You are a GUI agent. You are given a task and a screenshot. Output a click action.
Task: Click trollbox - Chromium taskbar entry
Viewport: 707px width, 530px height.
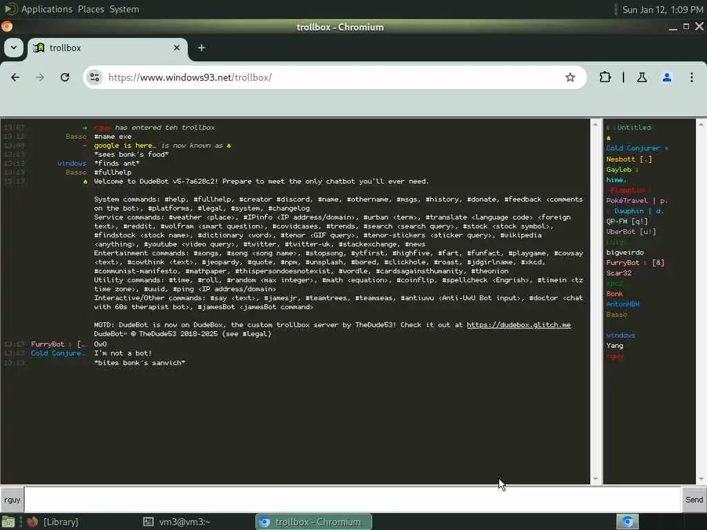click(x=314, y=522)
